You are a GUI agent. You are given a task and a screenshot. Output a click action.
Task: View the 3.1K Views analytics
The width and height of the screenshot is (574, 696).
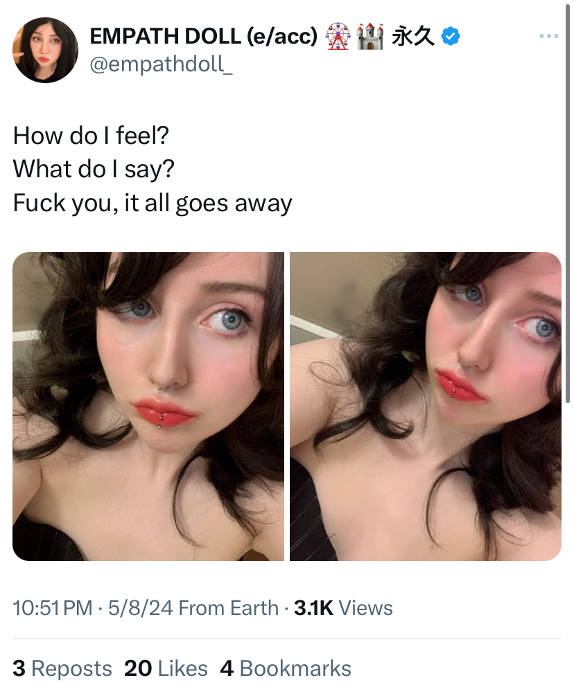pos(343,607)
